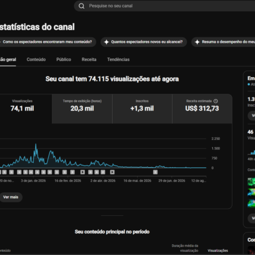
Task: Sort by the bottom 'Visualizações' column header
Action: coord(218,251)
